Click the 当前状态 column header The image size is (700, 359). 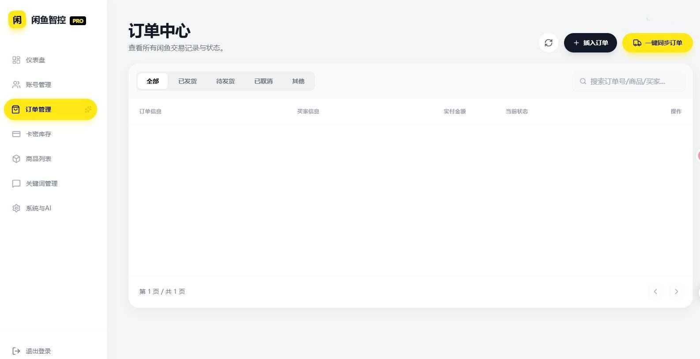(x=517, y=112)
